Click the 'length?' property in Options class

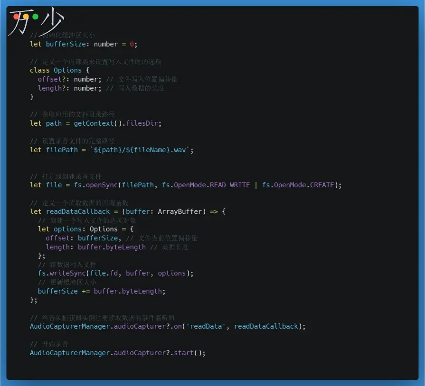tap(52, 88)
